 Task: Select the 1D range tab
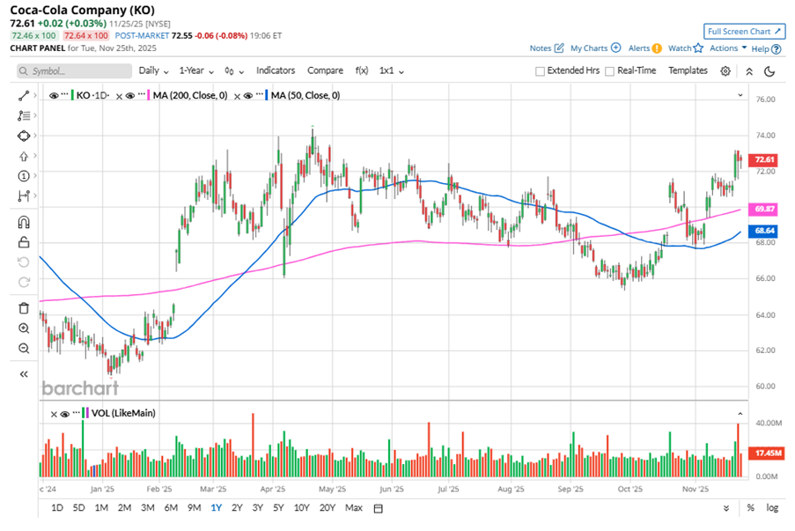coord(57,508)
